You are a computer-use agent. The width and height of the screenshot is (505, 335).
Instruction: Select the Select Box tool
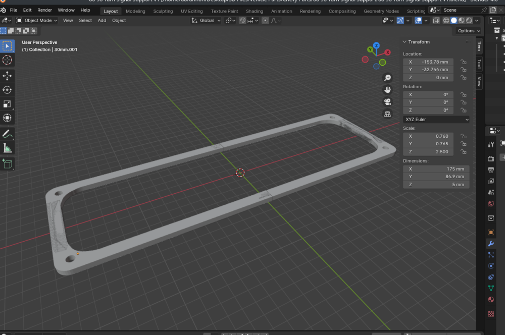pyautogui.click(x=7, y=46)
